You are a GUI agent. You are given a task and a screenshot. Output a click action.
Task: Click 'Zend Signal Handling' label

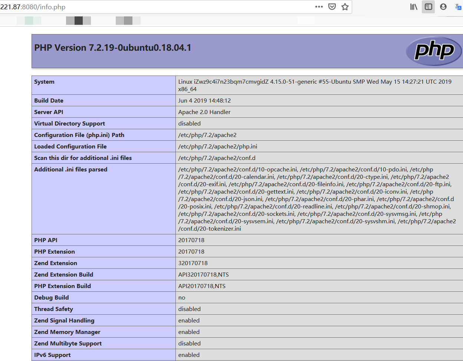64,321
